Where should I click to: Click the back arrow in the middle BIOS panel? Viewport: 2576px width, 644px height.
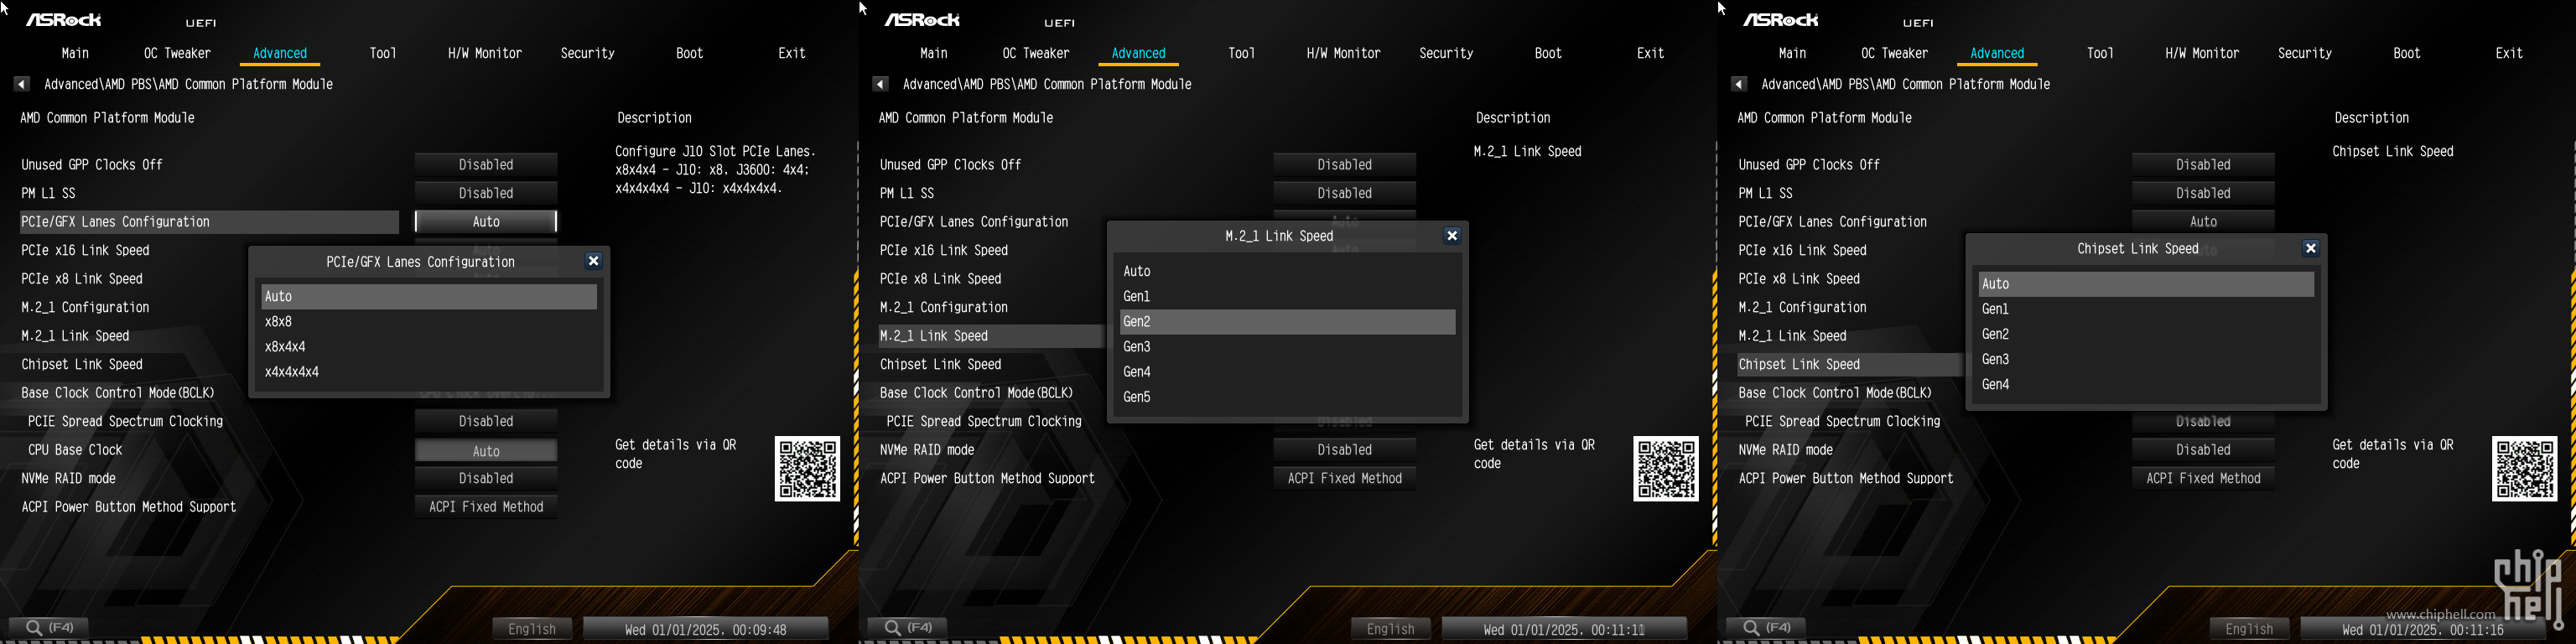(x=880, y=84)
